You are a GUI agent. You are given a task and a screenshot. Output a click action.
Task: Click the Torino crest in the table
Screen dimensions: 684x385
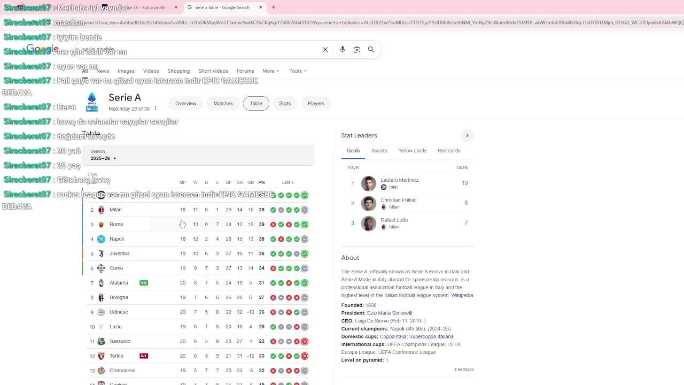coord(101,356)
